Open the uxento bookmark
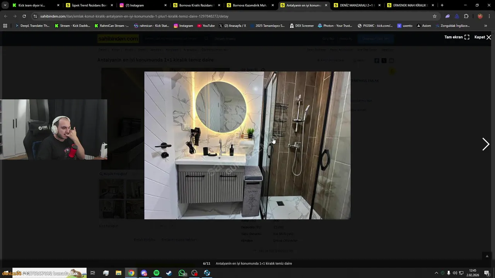This screenshot has height=278, width=495. coord(405,25)
